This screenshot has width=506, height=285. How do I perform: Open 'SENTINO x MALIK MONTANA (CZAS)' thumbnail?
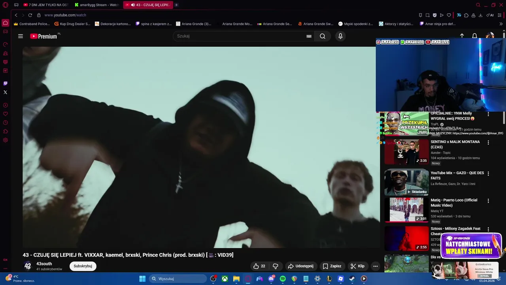406,152
